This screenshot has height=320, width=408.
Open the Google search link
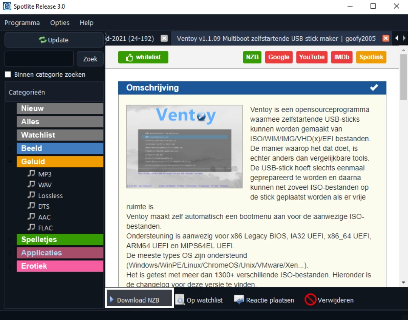coord(278,57)
